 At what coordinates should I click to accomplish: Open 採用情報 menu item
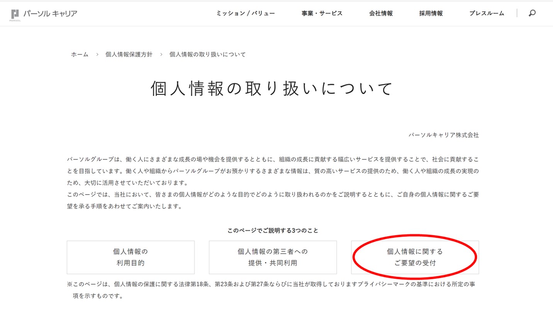pos(431,13)
